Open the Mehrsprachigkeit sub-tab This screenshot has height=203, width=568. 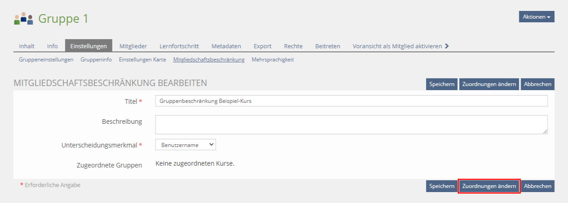tap(273, 60)
